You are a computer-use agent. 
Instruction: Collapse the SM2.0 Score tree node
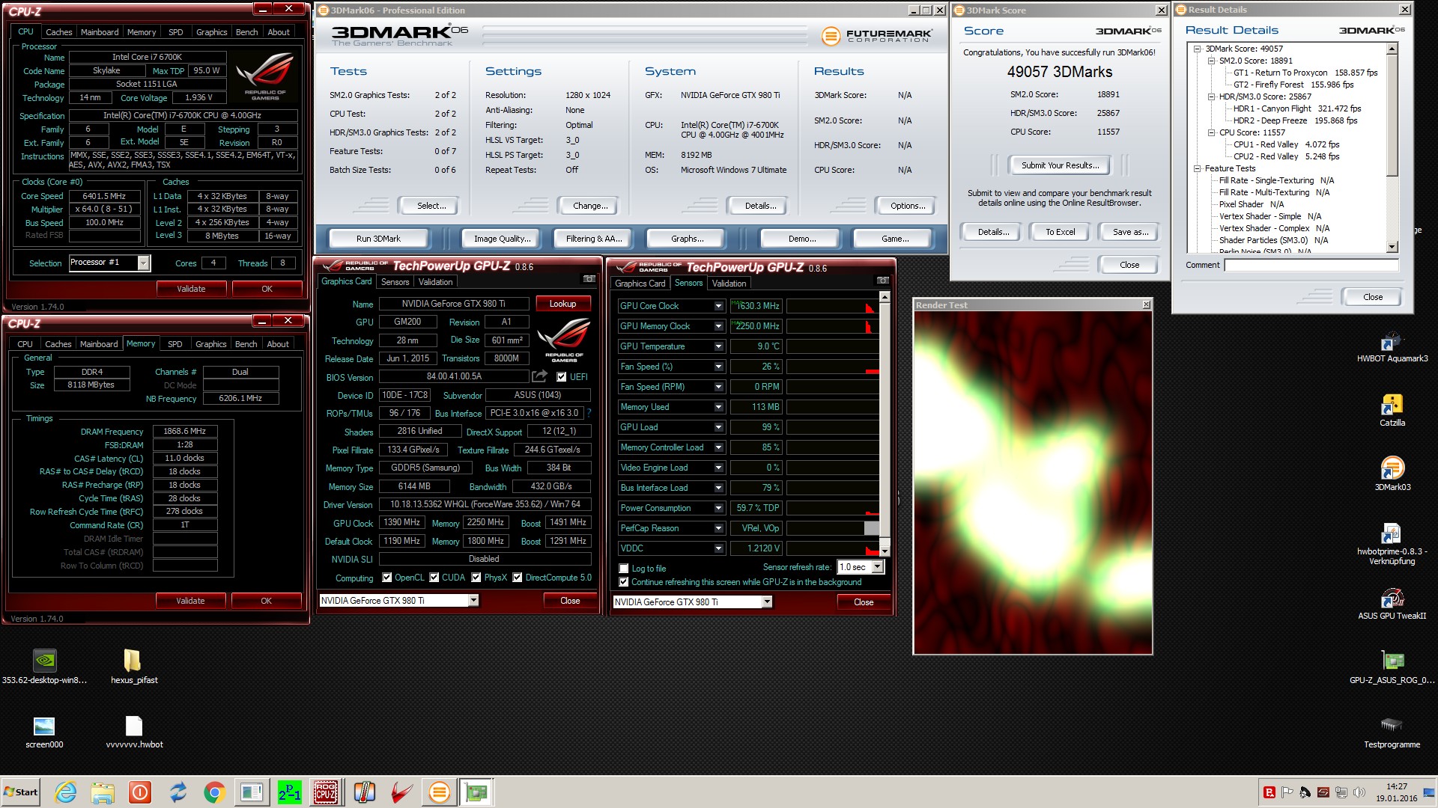[x=1211, y=61]
